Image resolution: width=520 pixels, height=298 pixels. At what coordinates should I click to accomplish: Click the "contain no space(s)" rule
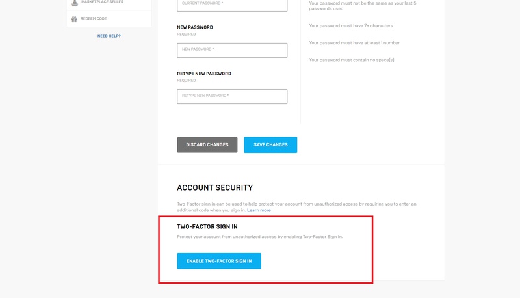coord(352,60)
